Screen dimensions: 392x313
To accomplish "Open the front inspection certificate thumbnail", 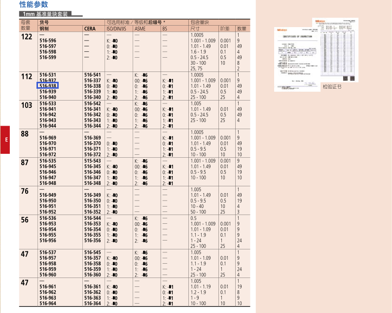I will point(297,59).
